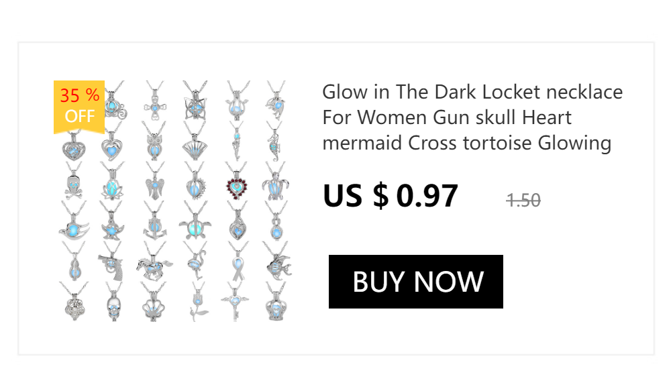Choose the seahorse pendant
Image resolution: width=671 pixels, height=389 pixels.
(274, 142)
